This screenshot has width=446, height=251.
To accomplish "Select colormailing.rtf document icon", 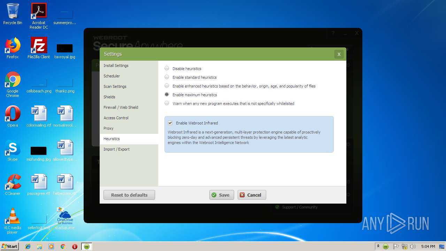I will (39, 116).
